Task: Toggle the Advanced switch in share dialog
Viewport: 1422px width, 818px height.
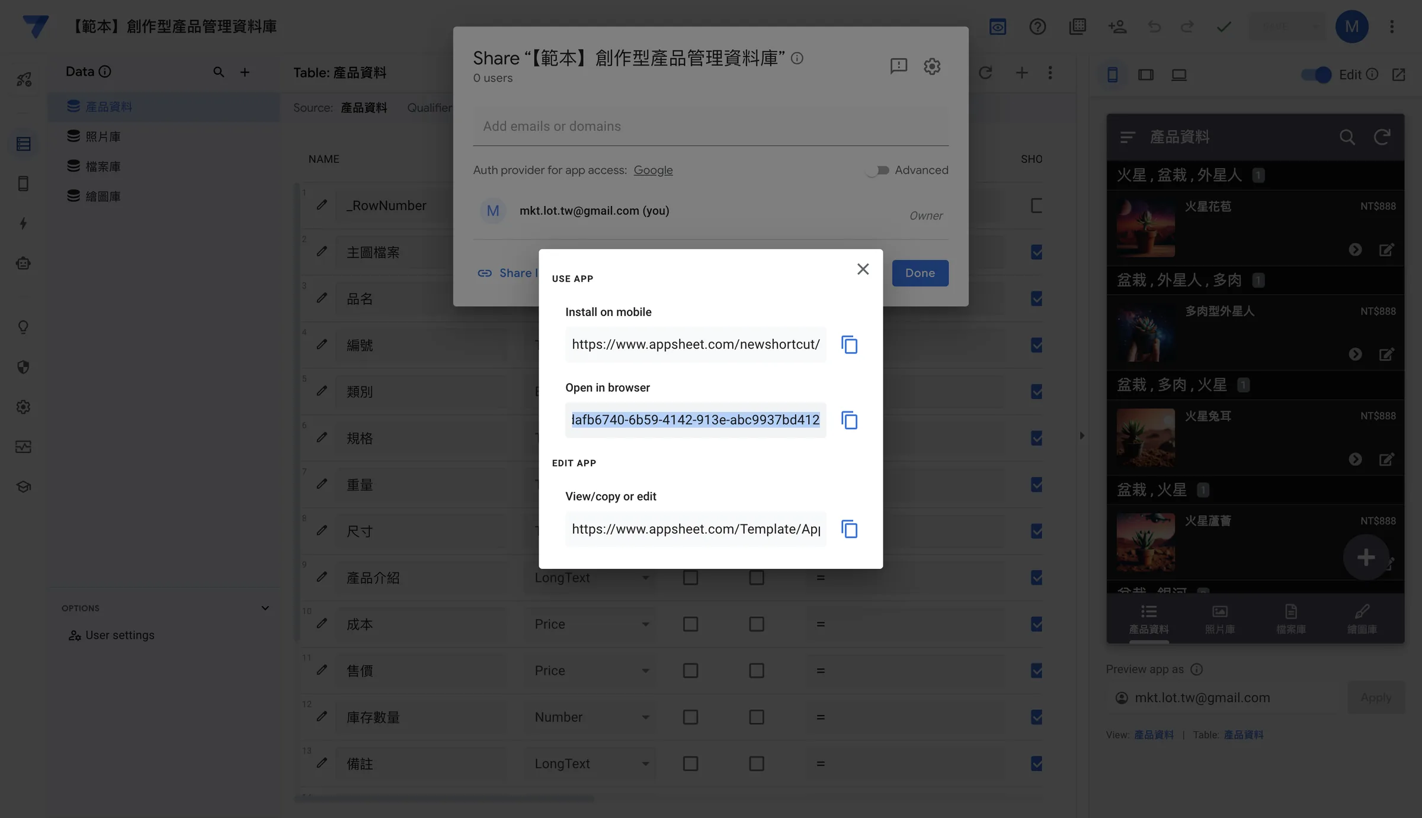Action: 877,170
